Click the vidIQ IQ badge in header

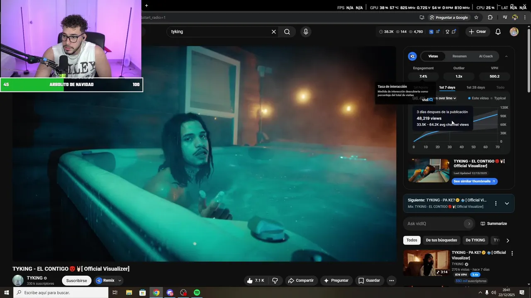(431, 32)
